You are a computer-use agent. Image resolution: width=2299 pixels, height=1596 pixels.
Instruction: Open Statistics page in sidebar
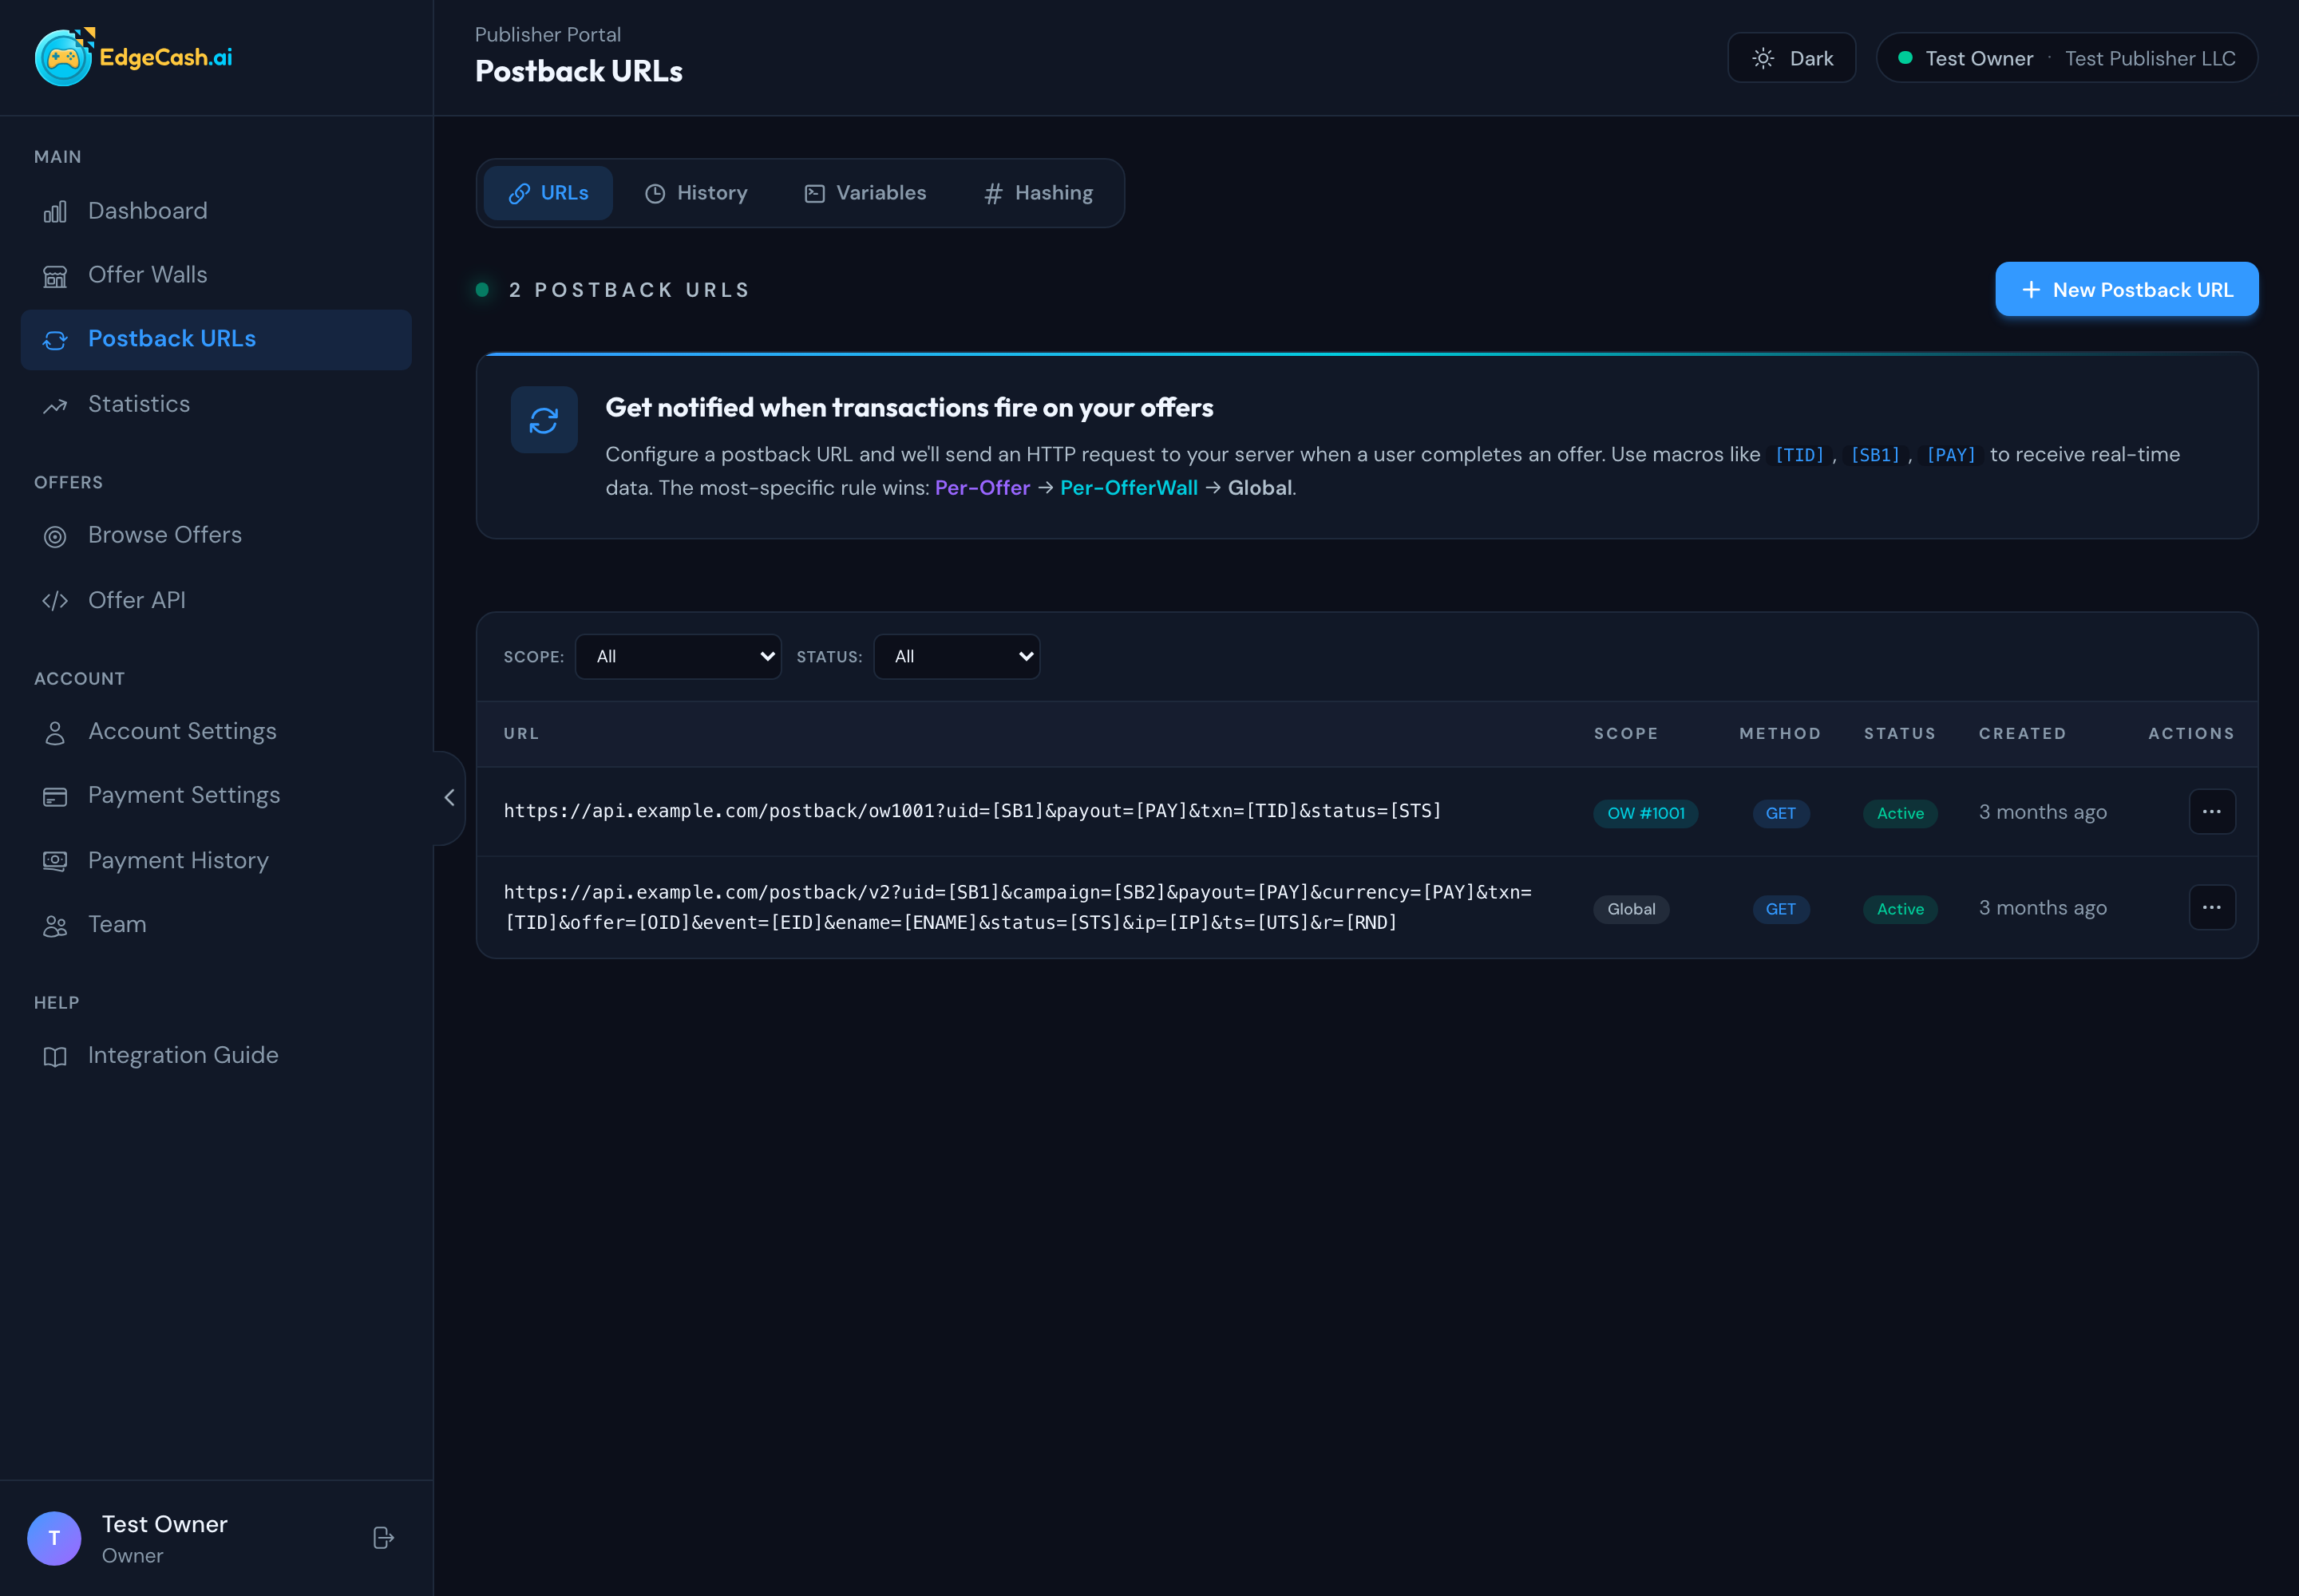[216, 404]
